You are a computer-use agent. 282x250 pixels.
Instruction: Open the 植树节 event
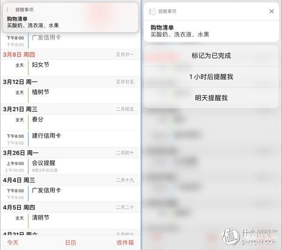point(70,95)
